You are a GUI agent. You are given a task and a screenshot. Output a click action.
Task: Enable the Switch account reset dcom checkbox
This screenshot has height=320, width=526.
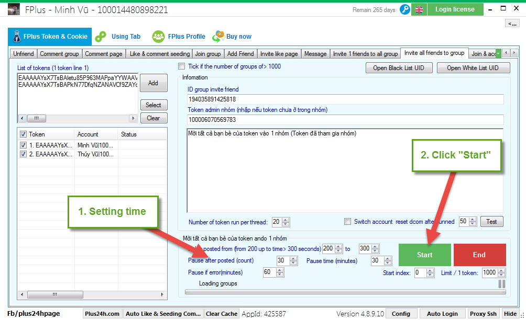click(x=347, y=222)
